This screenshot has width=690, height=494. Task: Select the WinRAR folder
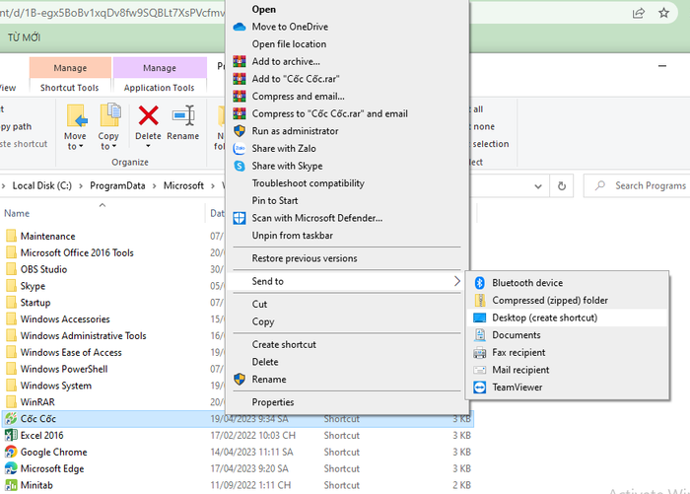point(31,402)
